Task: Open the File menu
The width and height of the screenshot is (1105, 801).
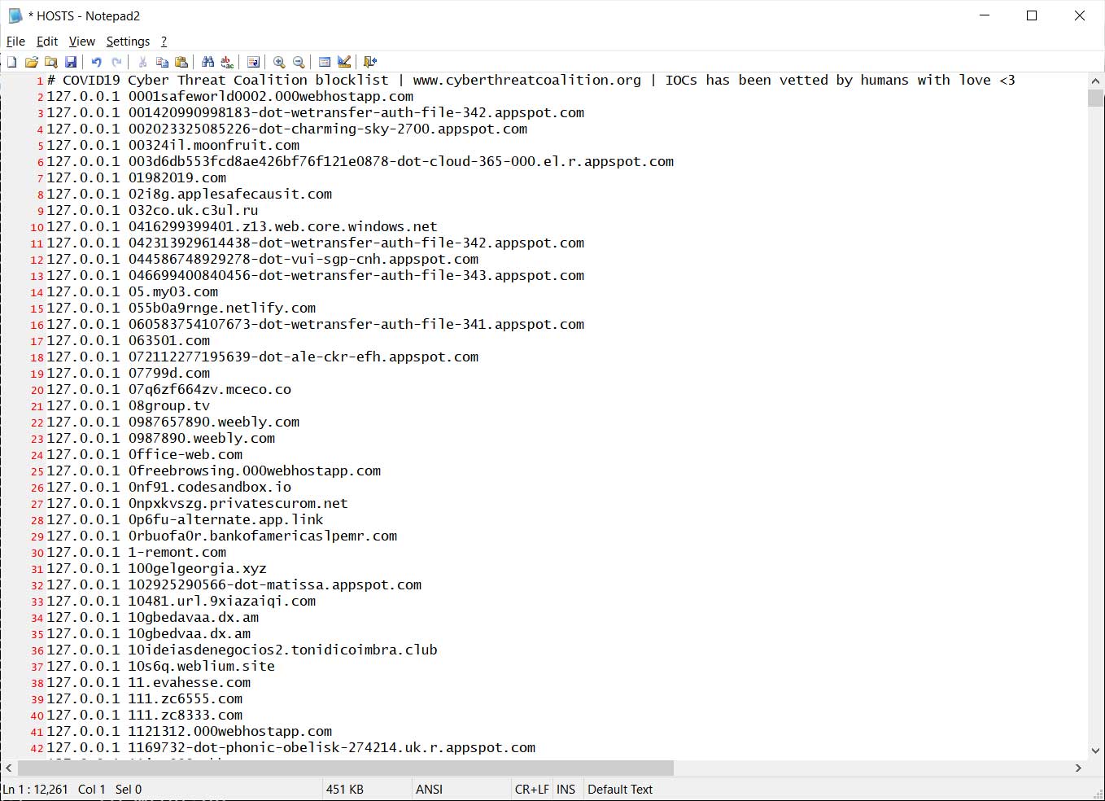Action: (x=15, y=42)
